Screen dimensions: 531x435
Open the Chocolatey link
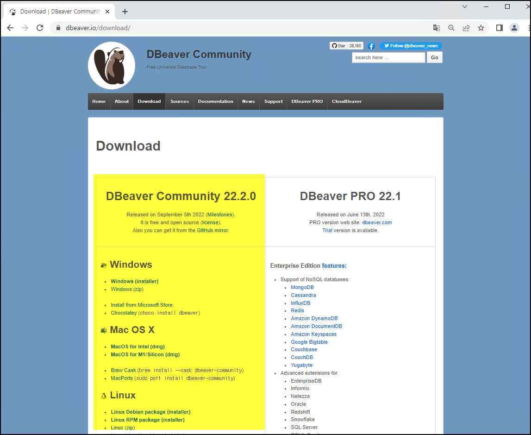point(124,313)
